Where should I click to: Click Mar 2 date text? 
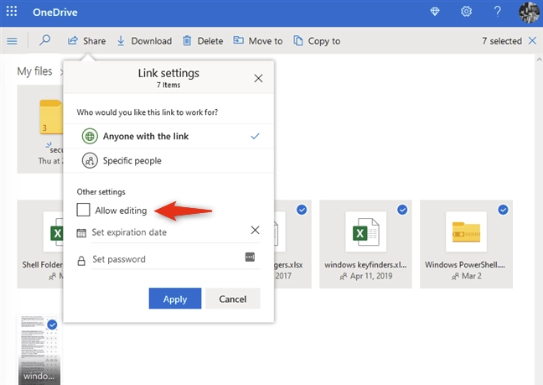(472, 276)
